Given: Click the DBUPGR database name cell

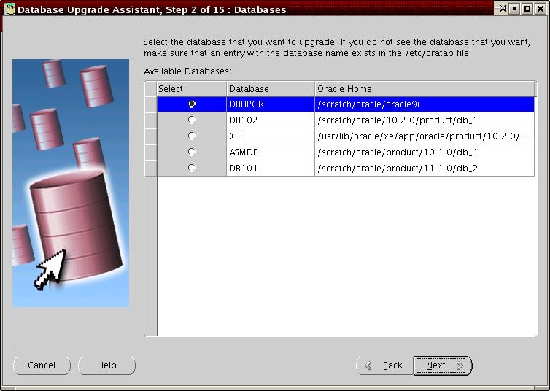Looking at the screenshot, I should pos(271,104).
